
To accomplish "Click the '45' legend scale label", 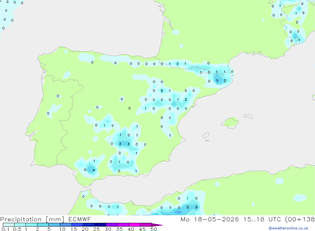I will 142,229.
